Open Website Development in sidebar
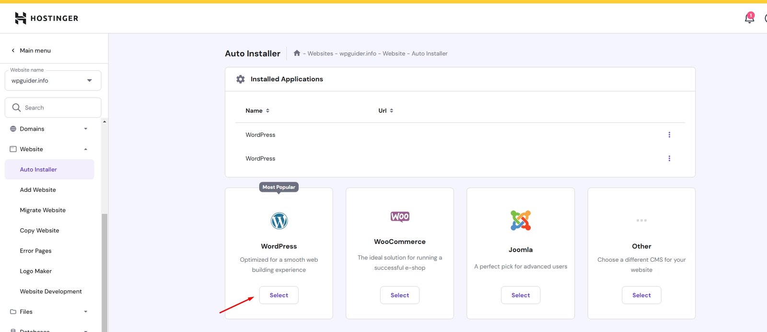Viewport: 767px width, 332px height. [x=51, y=291]
